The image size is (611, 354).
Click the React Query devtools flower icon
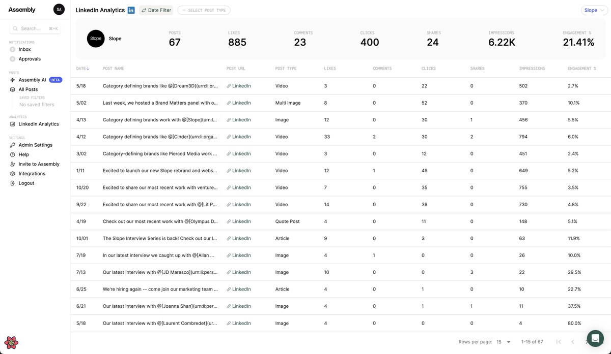(x=11, y=343)
